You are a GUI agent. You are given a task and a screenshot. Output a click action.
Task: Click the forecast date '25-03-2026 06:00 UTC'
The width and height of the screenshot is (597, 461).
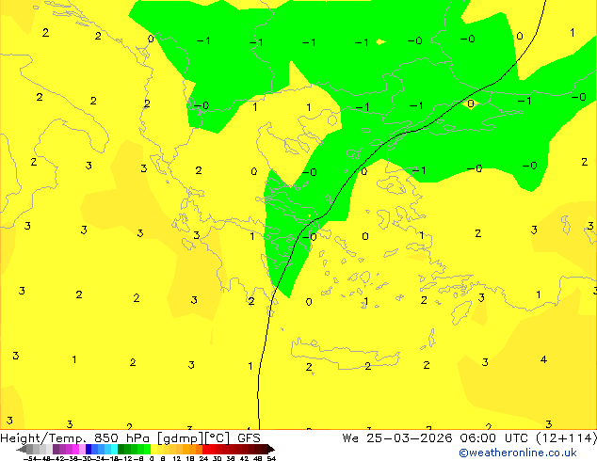[447, 438]
